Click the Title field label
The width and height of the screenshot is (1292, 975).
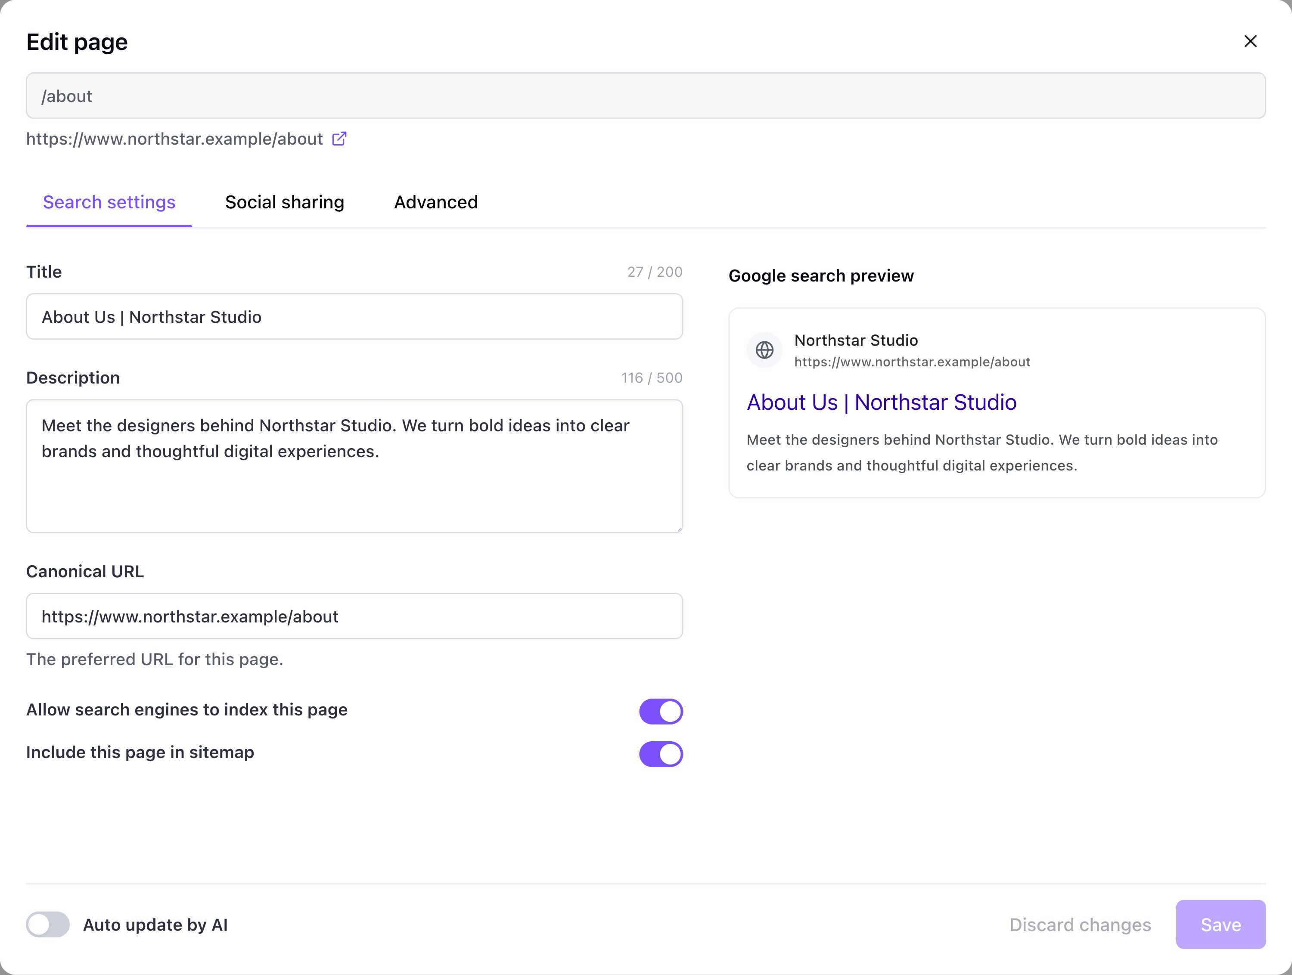[44, 272]
